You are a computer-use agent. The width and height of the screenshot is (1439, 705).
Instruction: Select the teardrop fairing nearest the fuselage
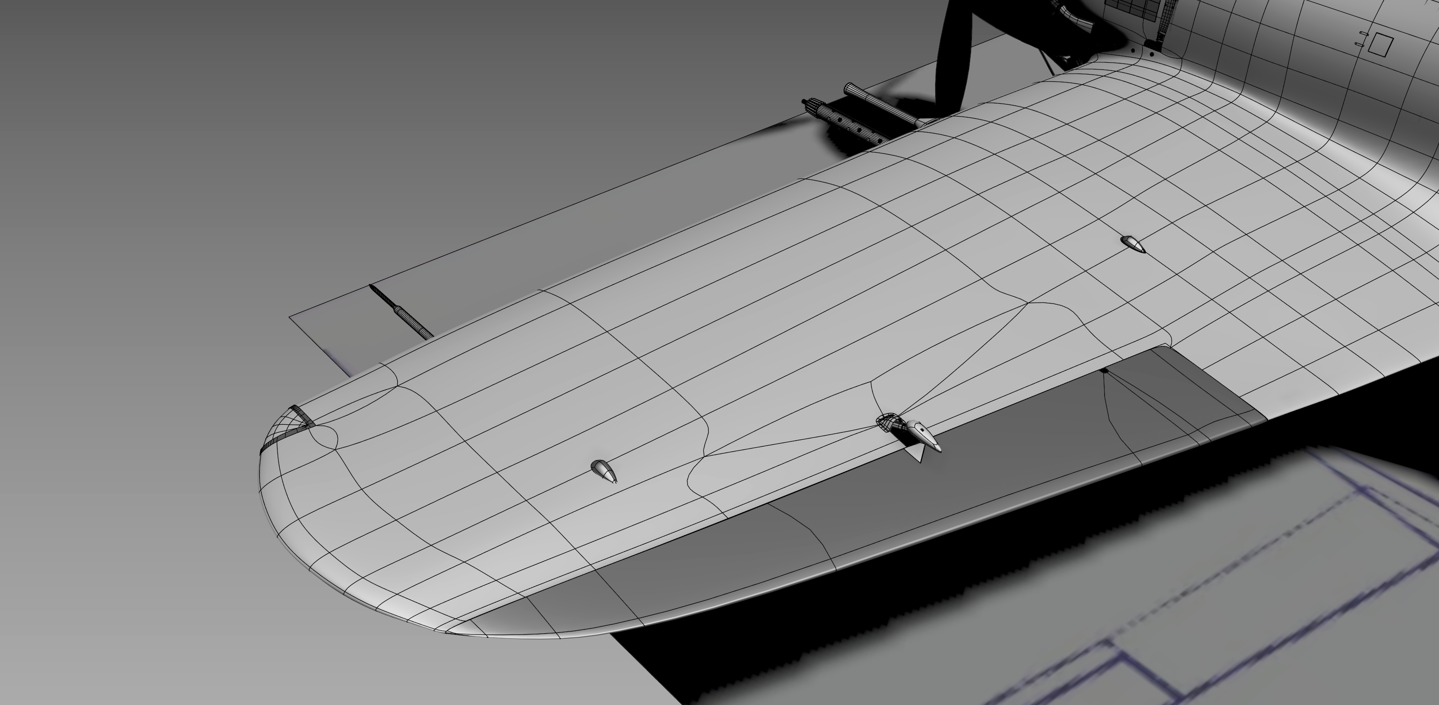(1133, 244)
